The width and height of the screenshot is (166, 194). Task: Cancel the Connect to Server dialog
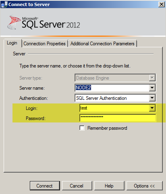(77, 186)
